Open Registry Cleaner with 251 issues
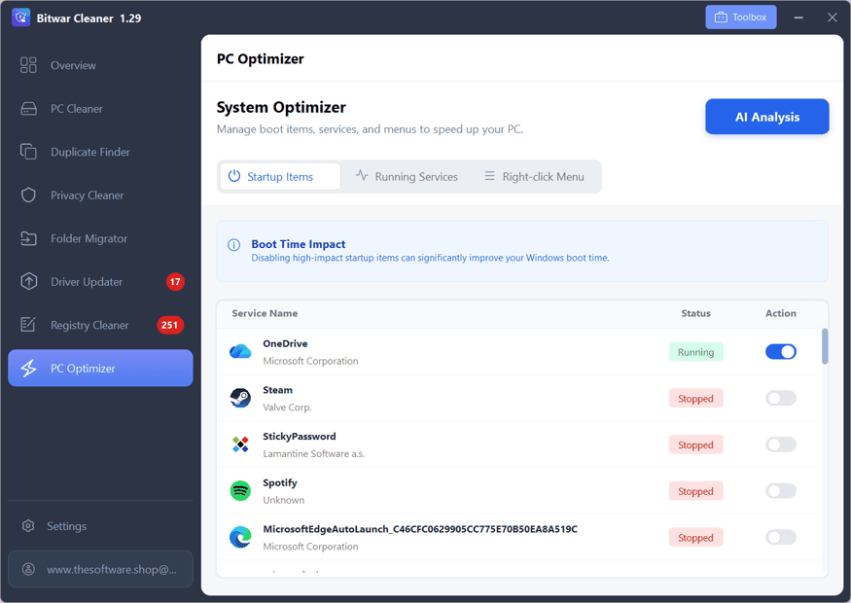This screenshot has height=603, width=851. 100,325
